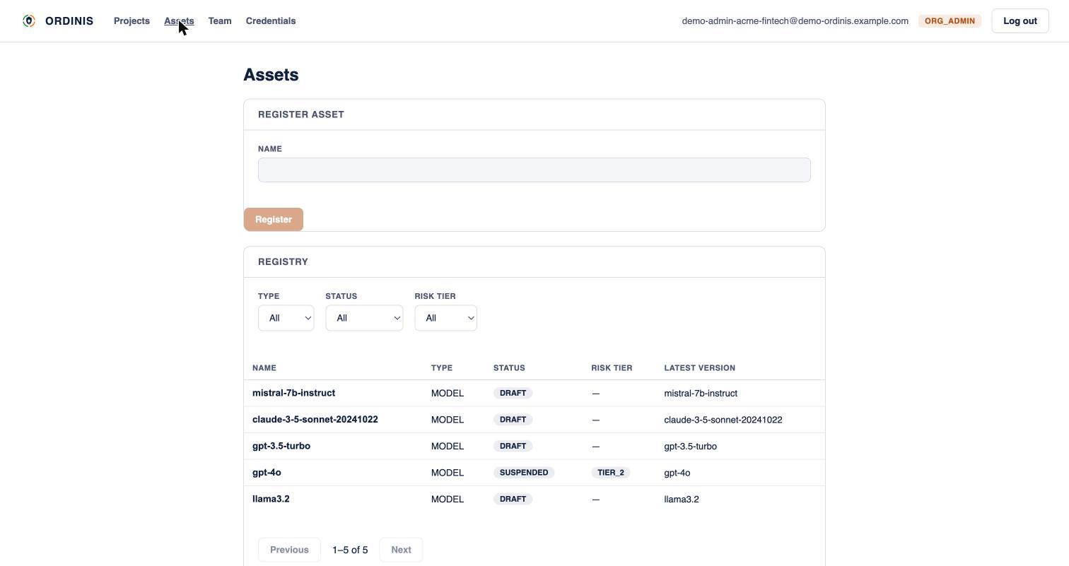The width and height of the screenshot is (1069, 566).
Task: Click the DRAFT badge in the claude-3-5-sonnet-20241022 row
Action: [x=513, y=420]
